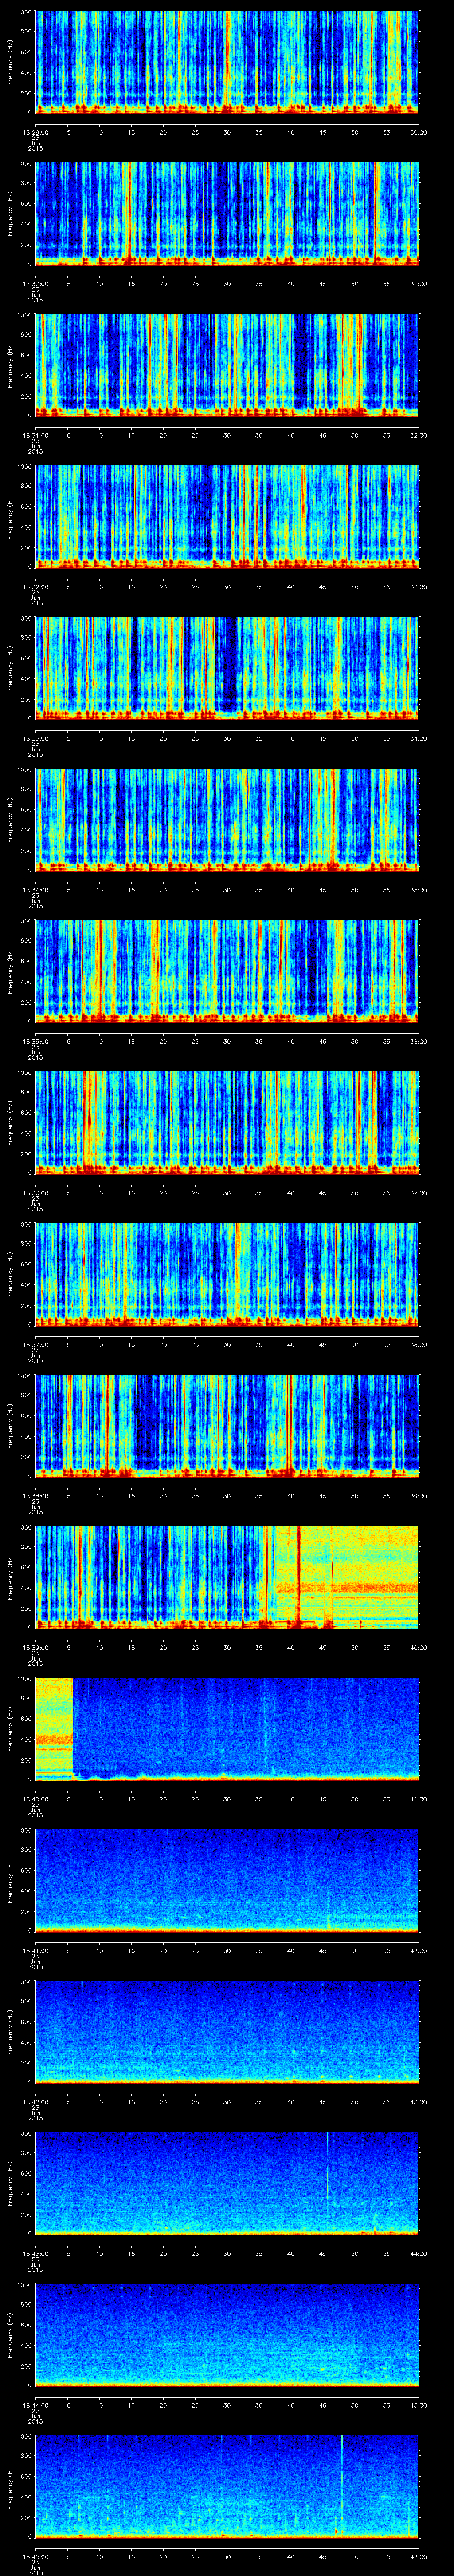
Task: Click the 30:00 end label of the first plot
Action: tap(419, 132)
